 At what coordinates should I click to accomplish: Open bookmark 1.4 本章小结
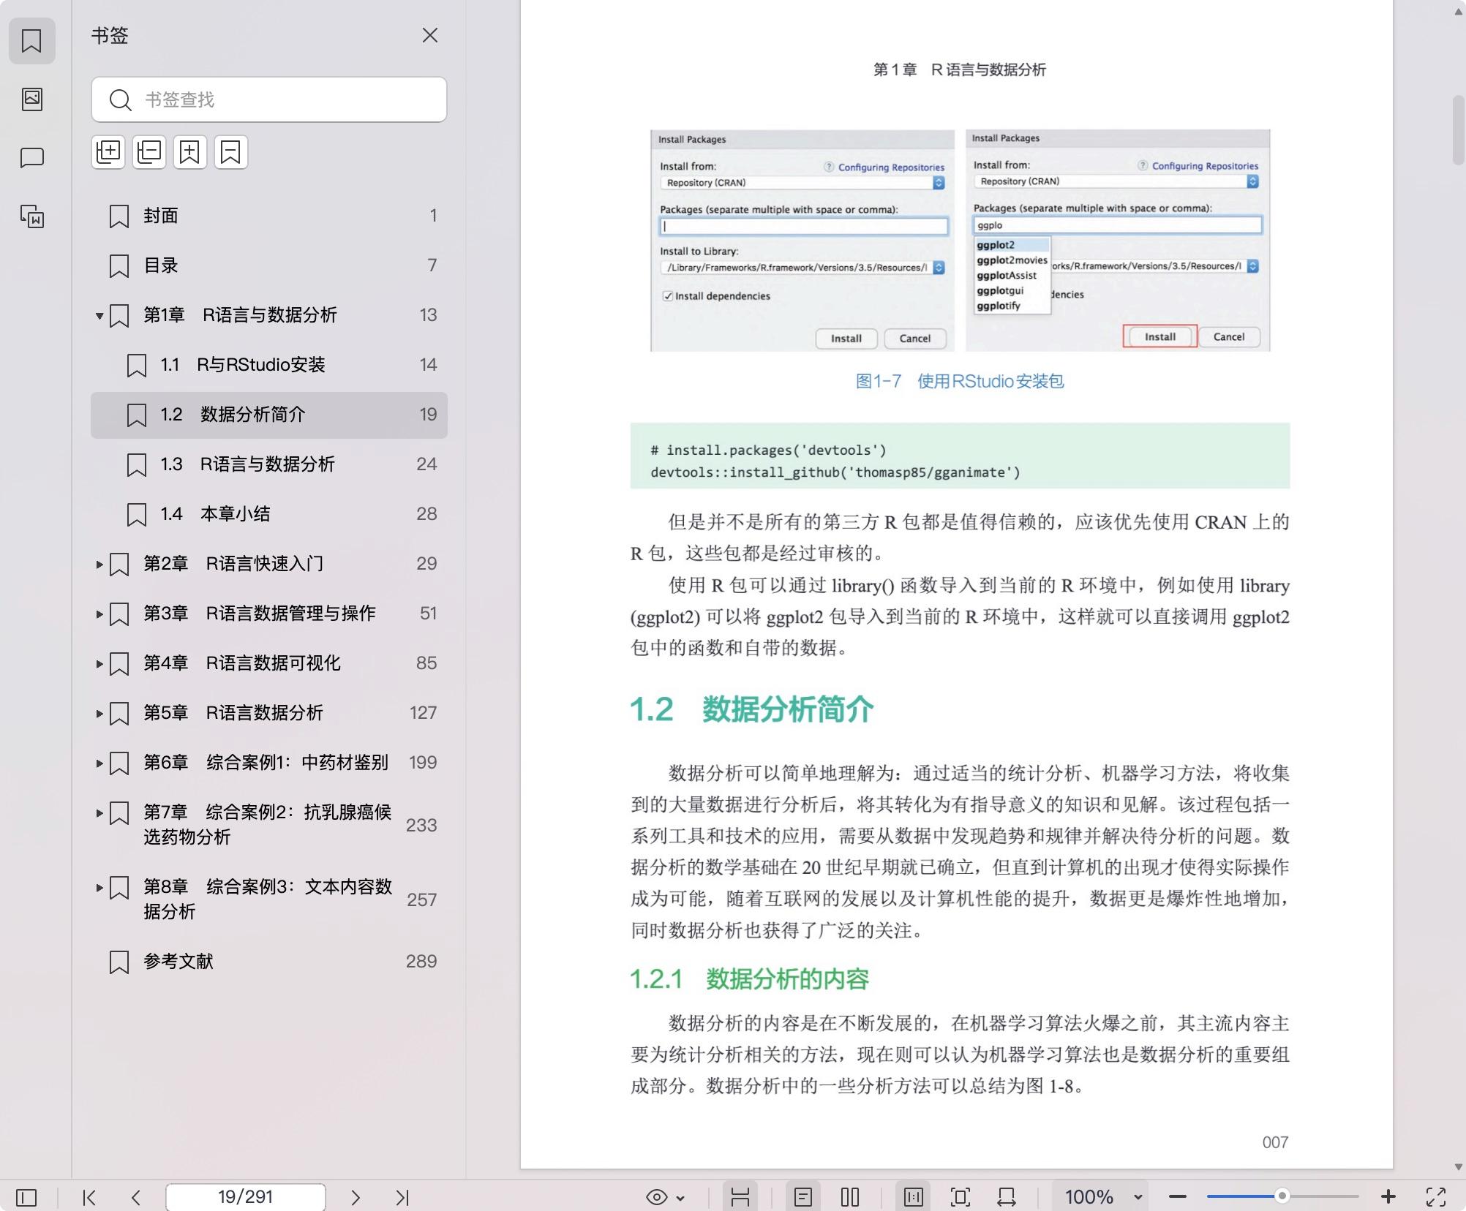[268, 514]
